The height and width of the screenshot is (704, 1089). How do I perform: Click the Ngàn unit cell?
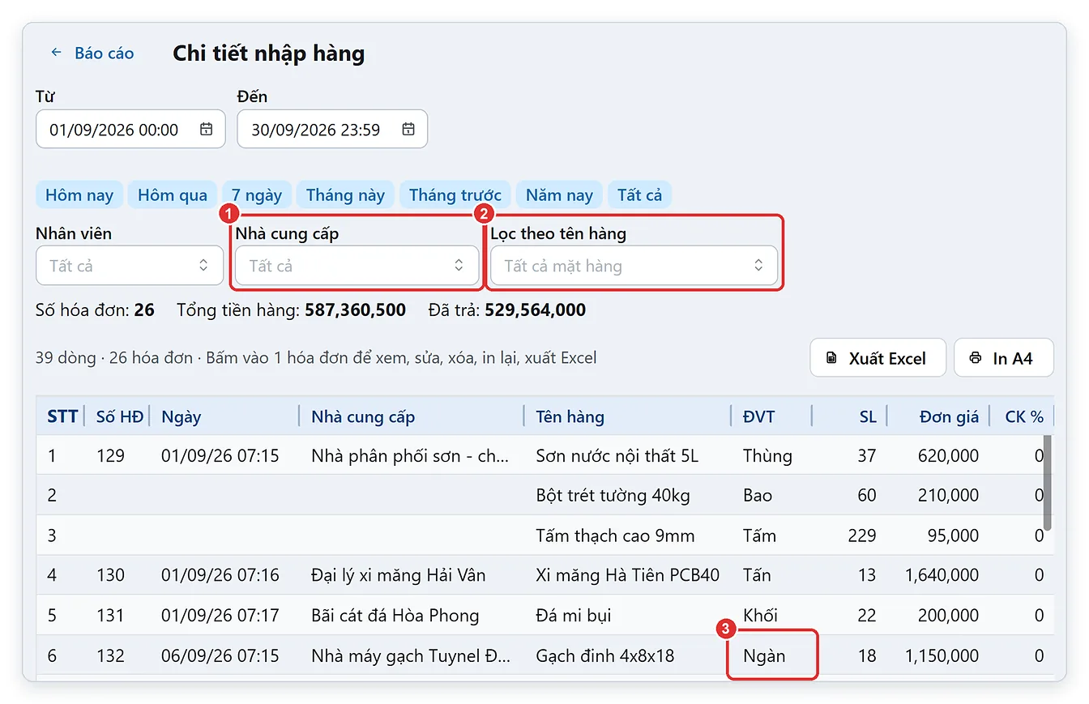(x=764, y=656)
